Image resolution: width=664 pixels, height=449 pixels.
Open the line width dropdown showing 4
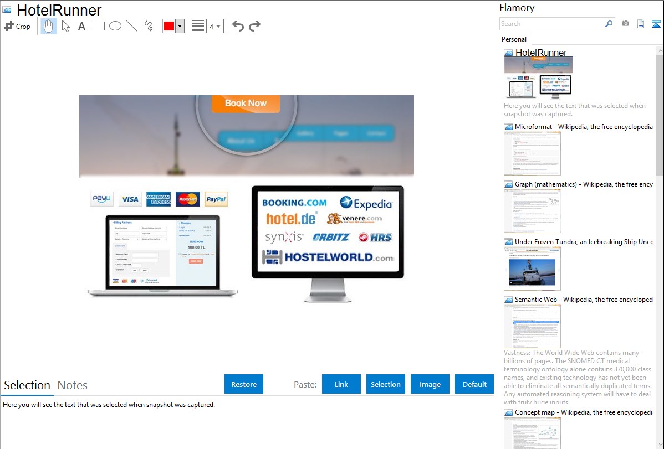tap(215, 26)
